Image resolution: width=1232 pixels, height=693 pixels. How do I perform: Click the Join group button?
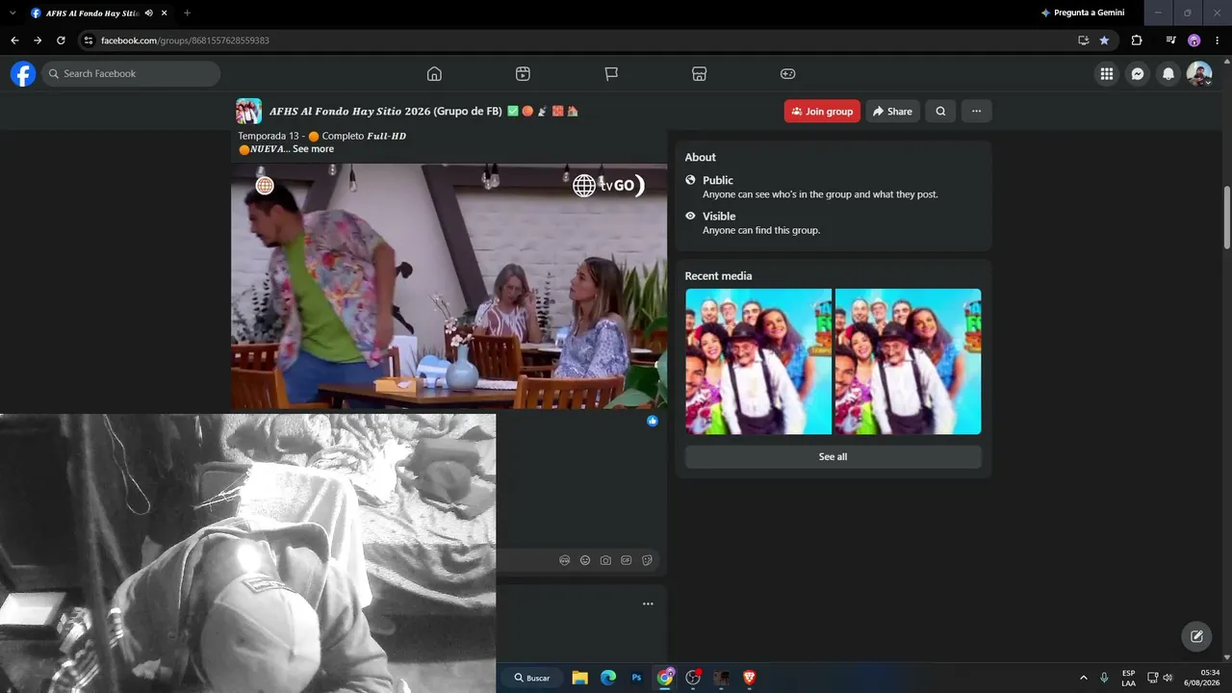tap(822, 112)
